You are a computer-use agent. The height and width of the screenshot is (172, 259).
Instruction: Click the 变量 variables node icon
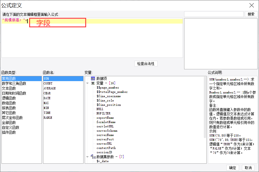point(93,83)
